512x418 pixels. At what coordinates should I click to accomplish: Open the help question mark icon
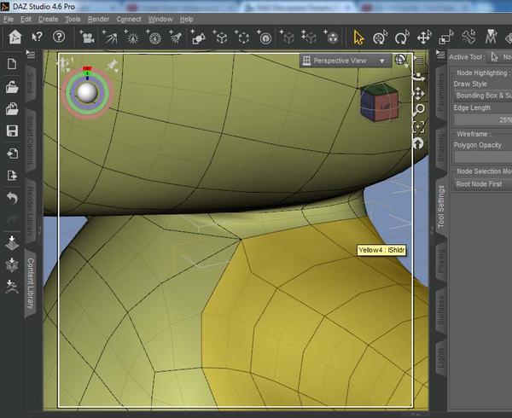[59, 37]
